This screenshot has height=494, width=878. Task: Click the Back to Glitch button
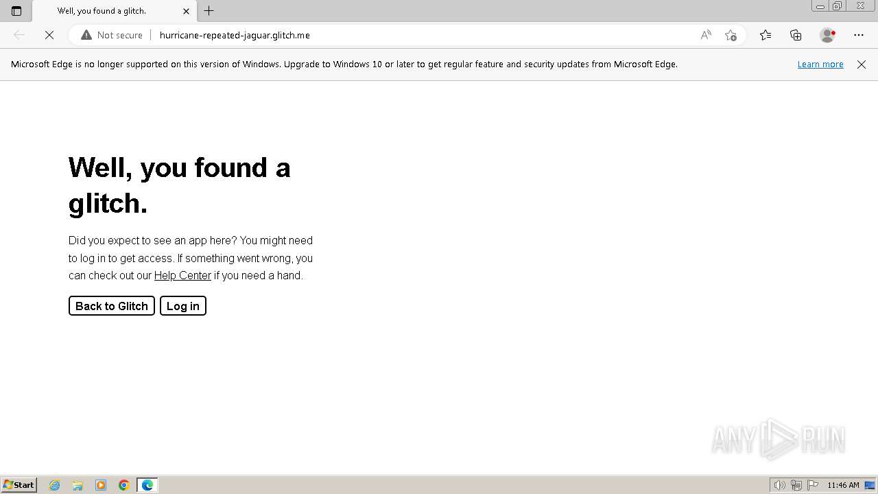click(112, 306)
